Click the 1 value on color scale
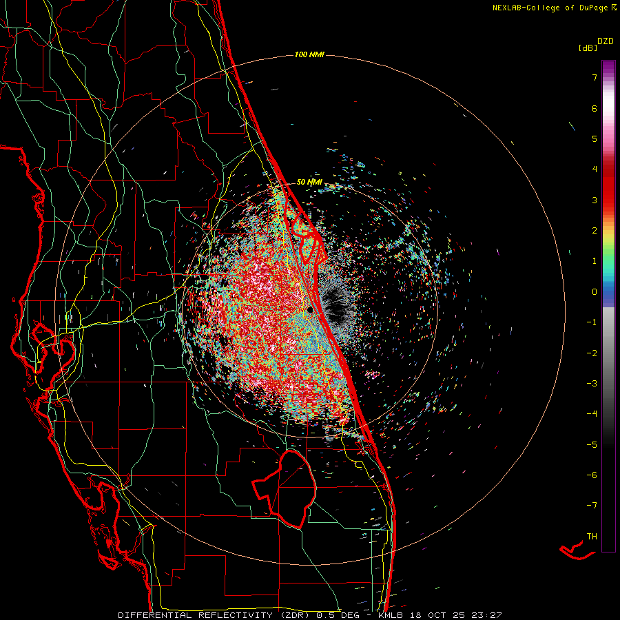The image size is (620, 620). [595, 261]
